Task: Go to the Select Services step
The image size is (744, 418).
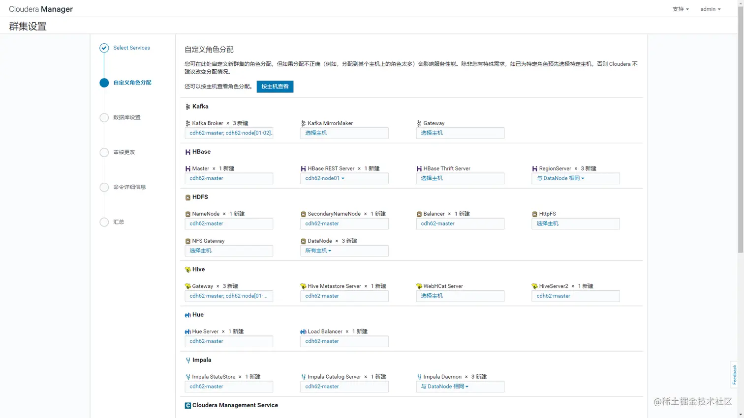Action: (x=131, y=48)
